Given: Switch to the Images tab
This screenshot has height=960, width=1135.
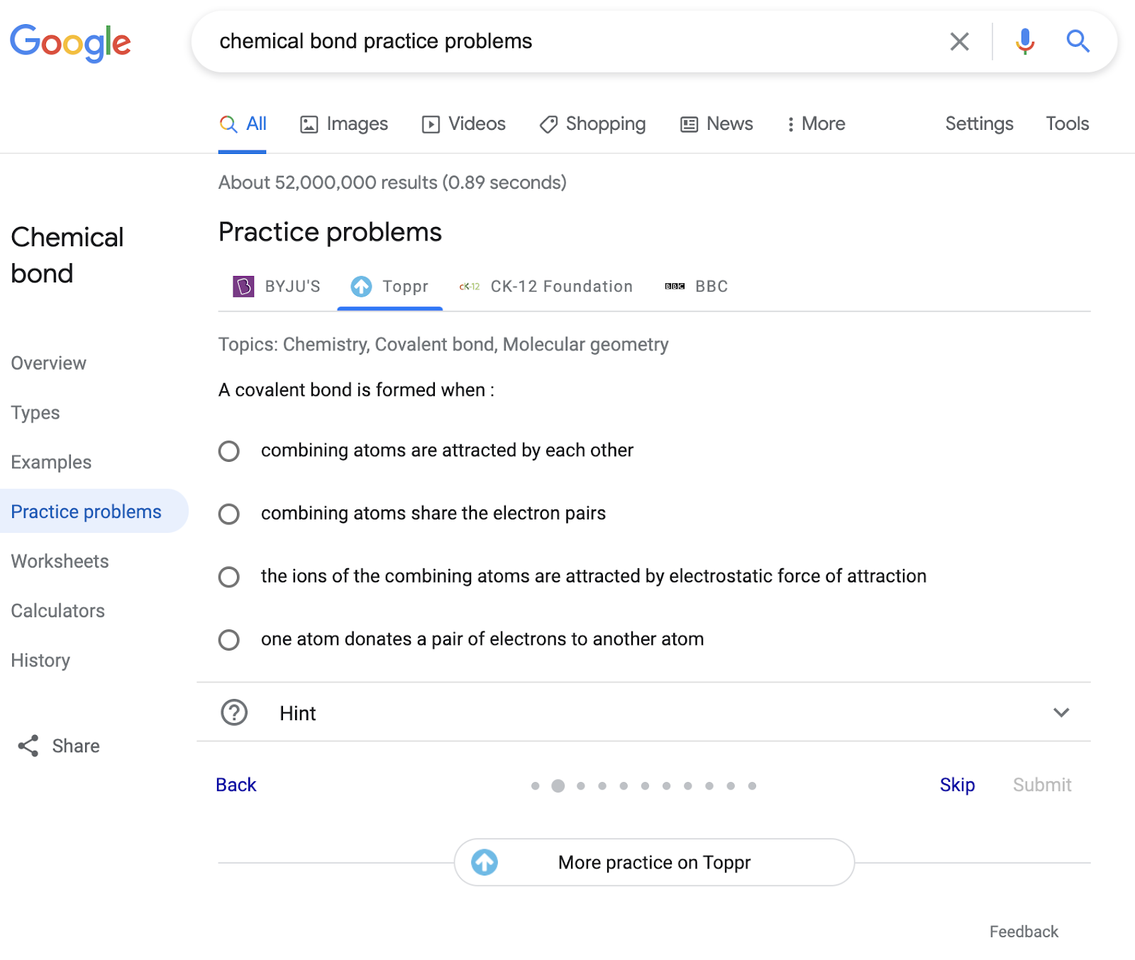Looking at the screenshot, I should pos(343,123).
